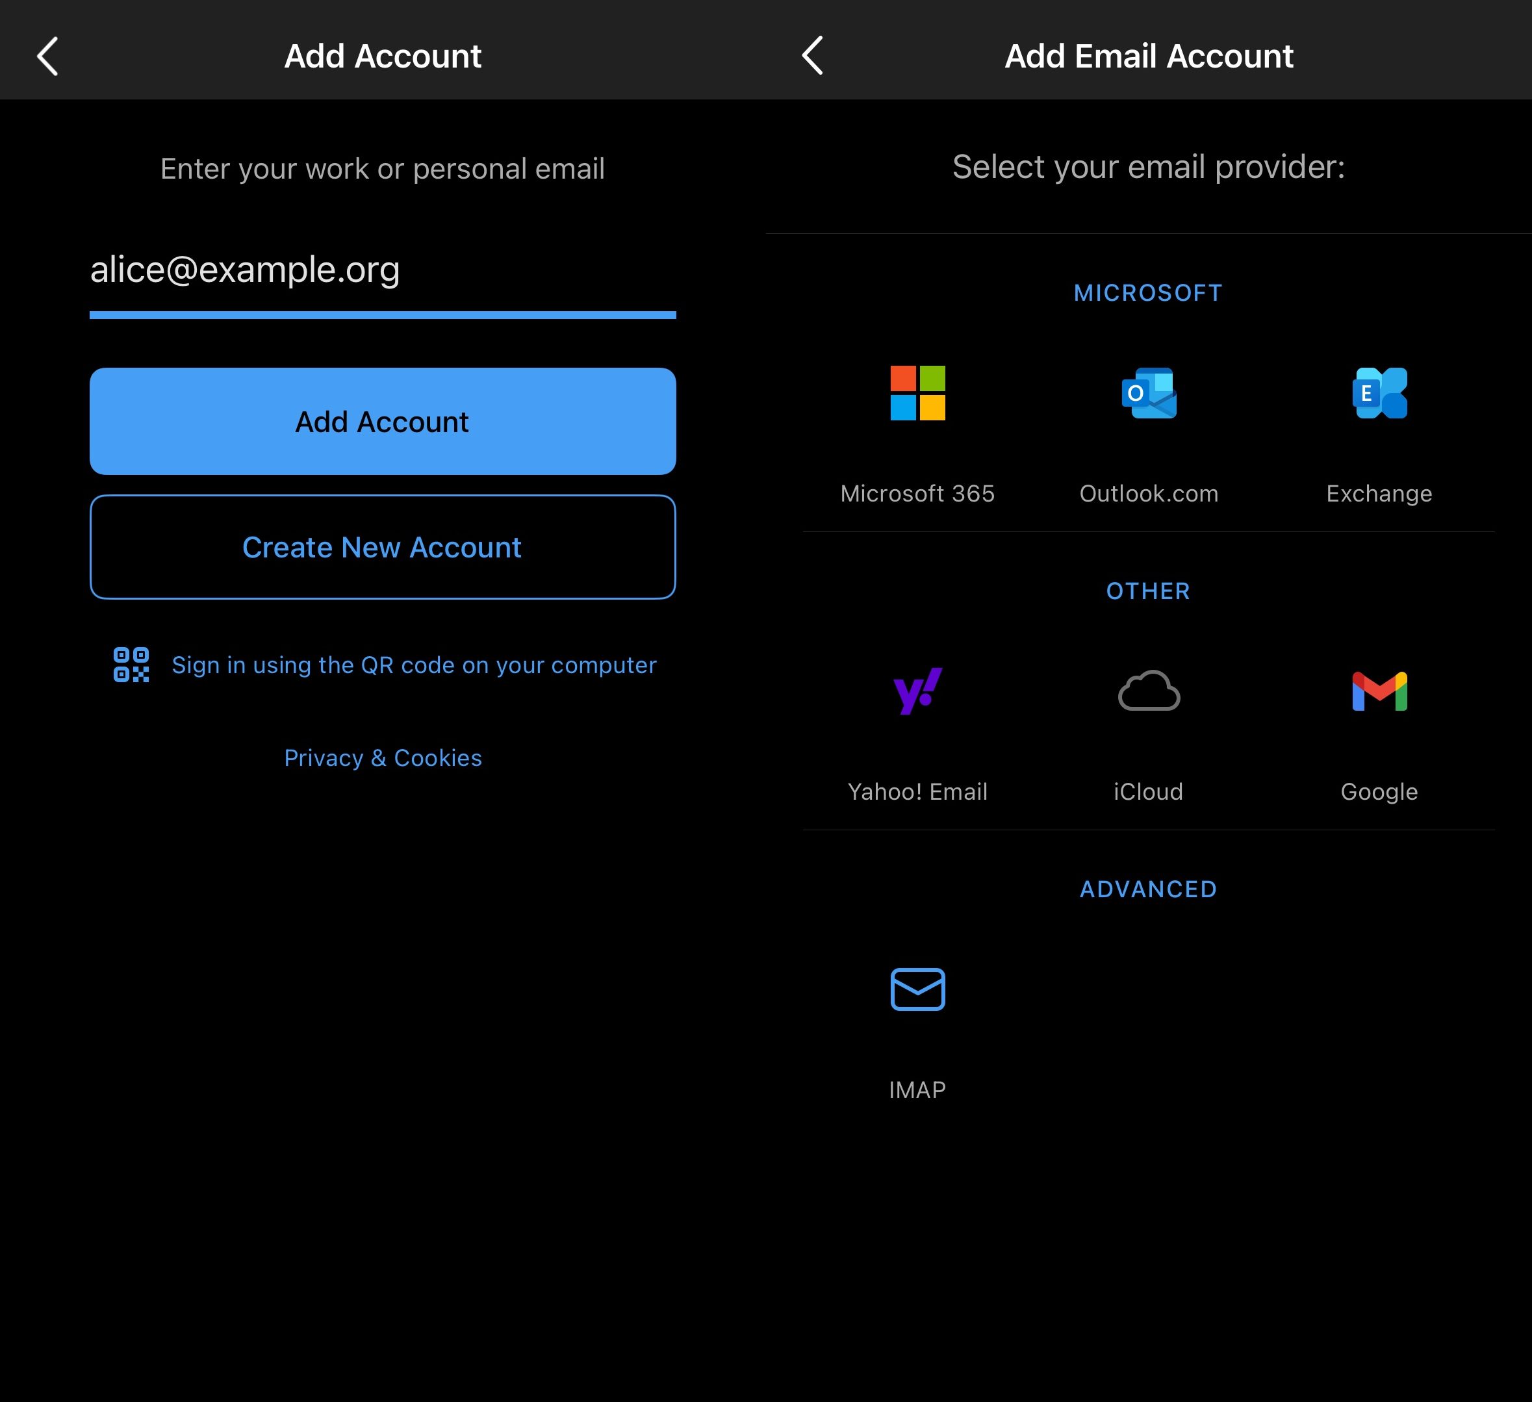Click the Outlook.com label
Viewport: 1532px width, 1402px height.
(x=1149, y=493)
